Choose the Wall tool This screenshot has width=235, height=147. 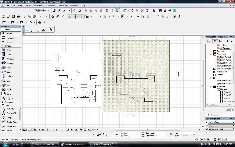coord(11,50)
